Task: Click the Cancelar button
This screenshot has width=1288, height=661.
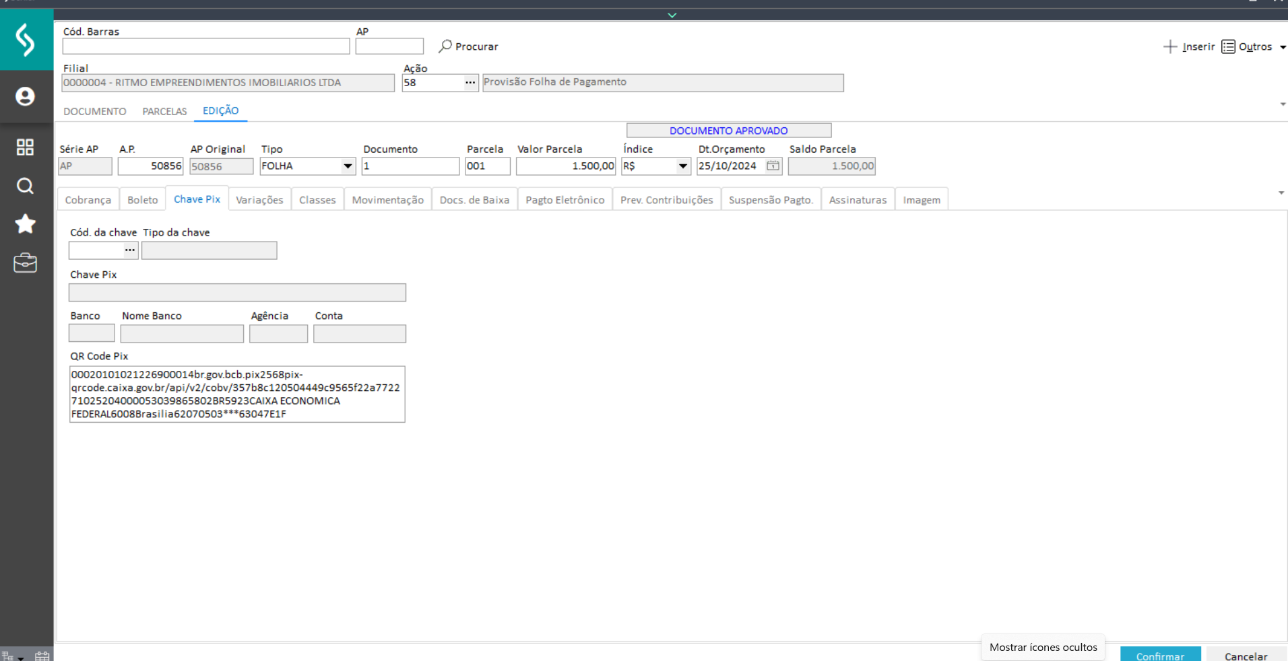Action: 1246,654
